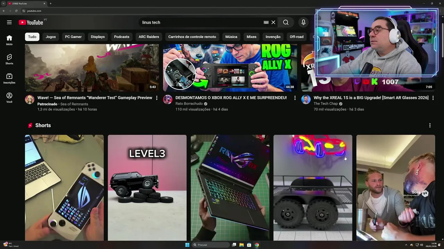The height and width of the screenshot is (249, 444).
Task: Open Task View on the taskbar
Action: (234, 245)
